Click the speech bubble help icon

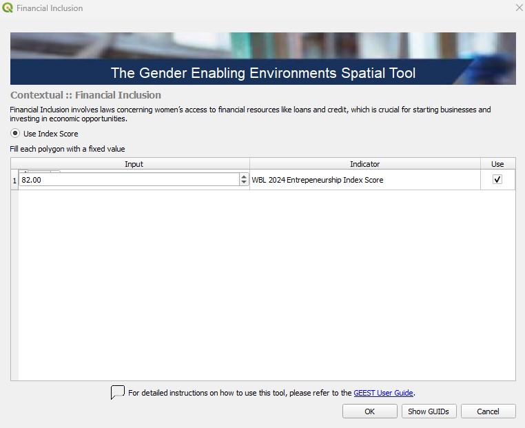pos(118,392)
